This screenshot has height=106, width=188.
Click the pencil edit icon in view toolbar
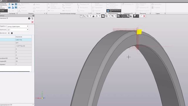(x=141, y=16)
